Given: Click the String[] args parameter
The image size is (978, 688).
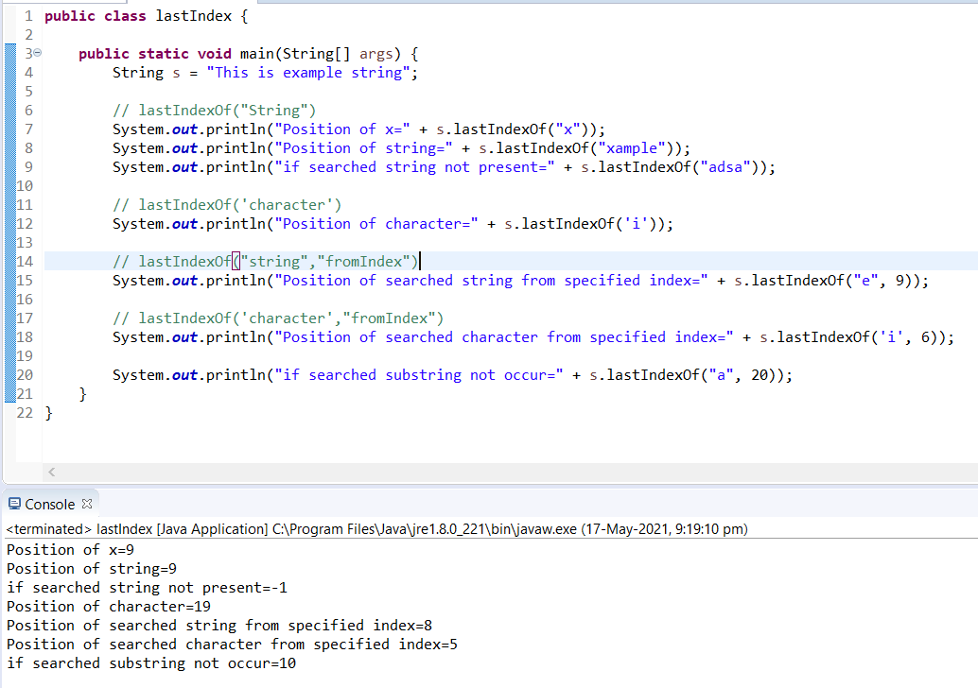Looking at the screenshot, I should click(x=338, y=54).
